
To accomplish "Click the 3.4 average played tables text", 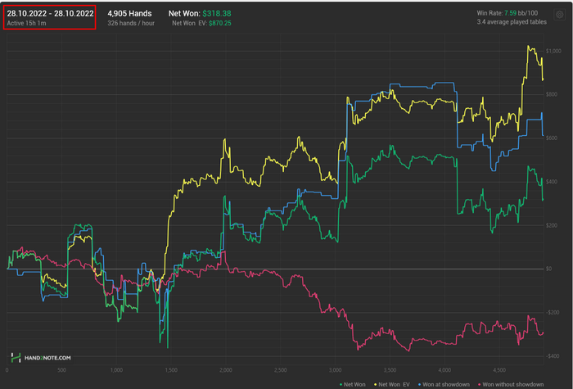I will tap(513, 23).
